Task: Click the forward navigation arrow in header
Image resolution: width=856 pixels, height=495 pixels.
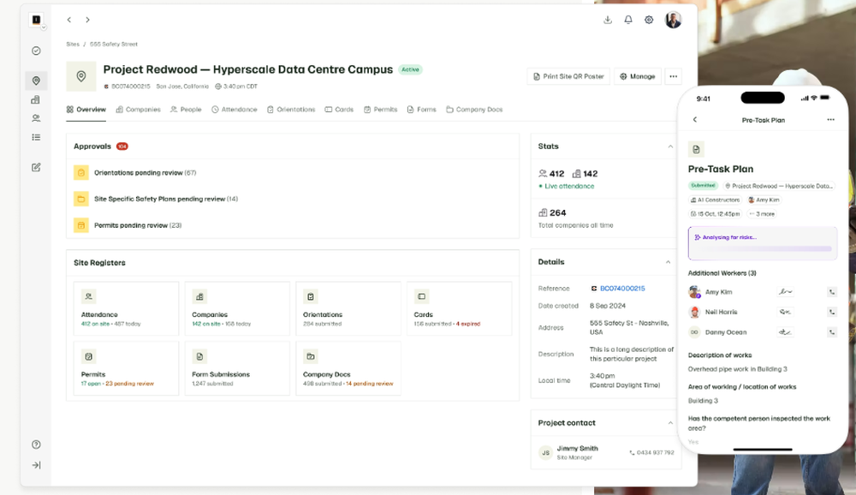Action: tap(87, 20)
